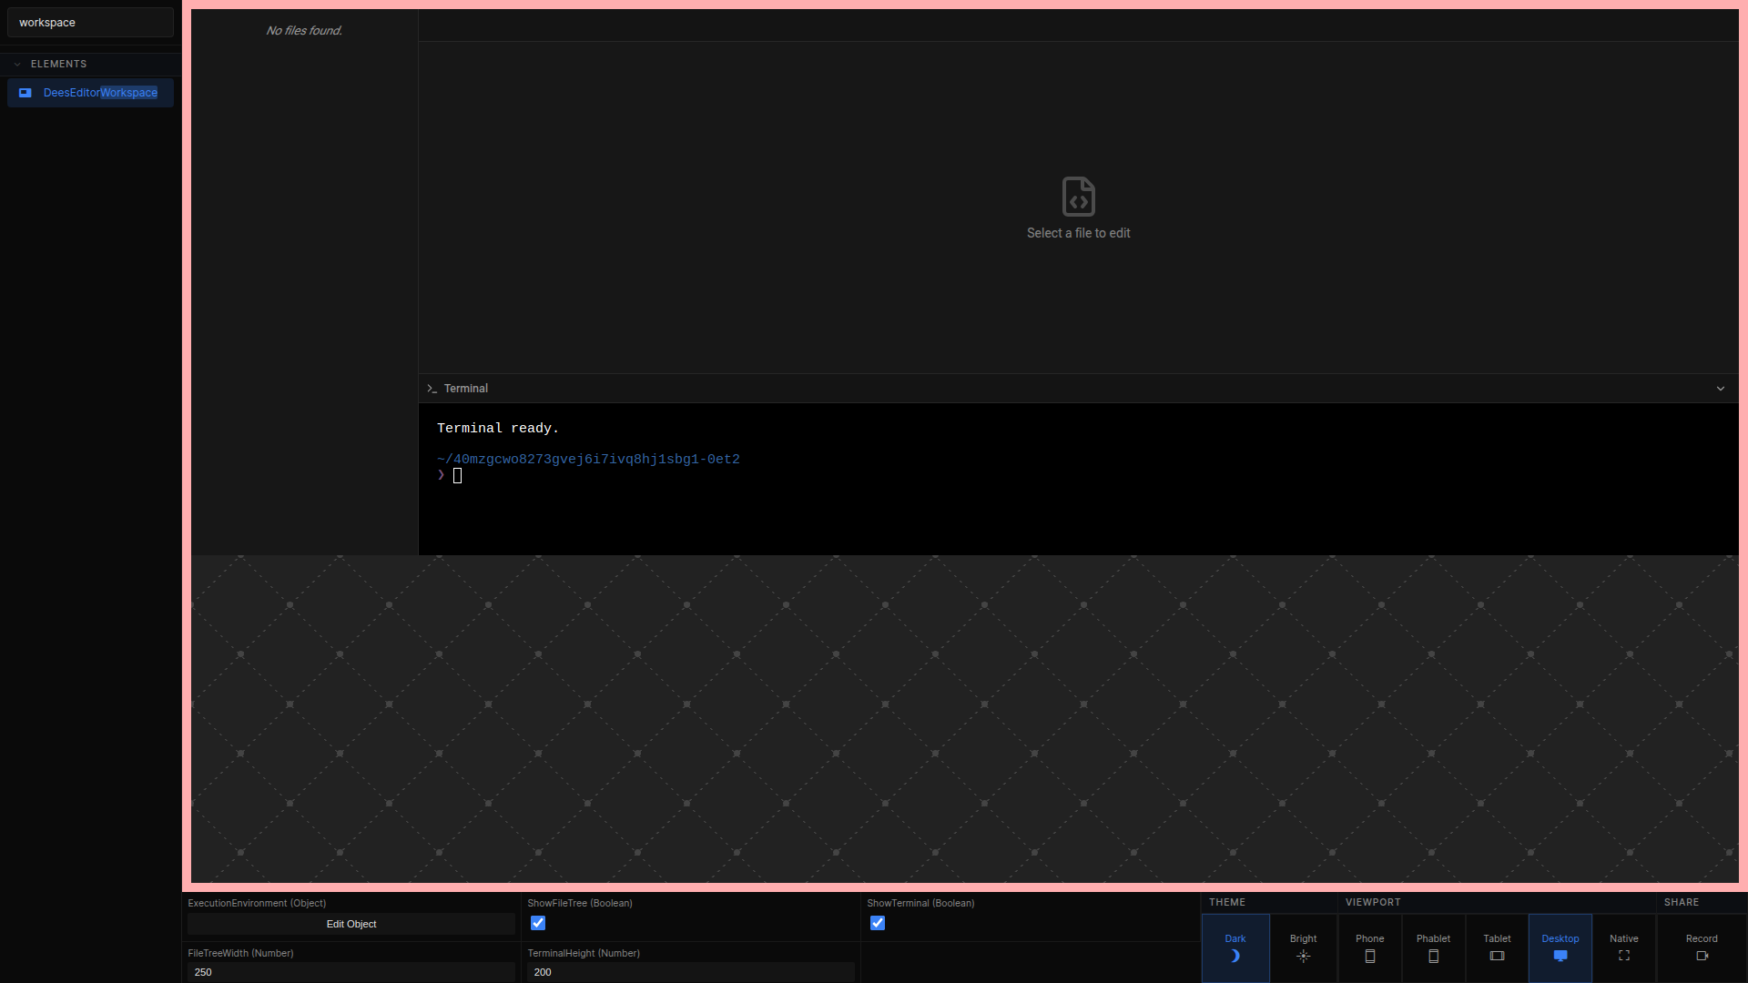Switch to Native viewport icon
The image size is (1748, 983).
[1623, 956]
